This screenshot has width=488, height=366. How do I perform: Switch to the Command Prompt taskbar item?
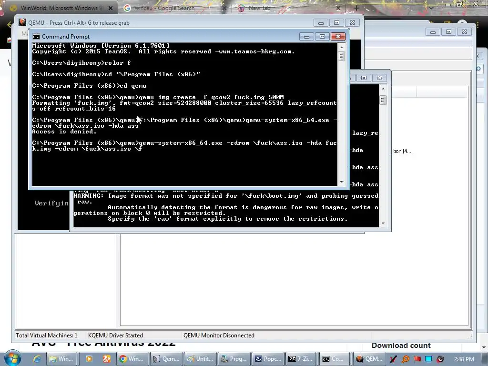point(335,359)
